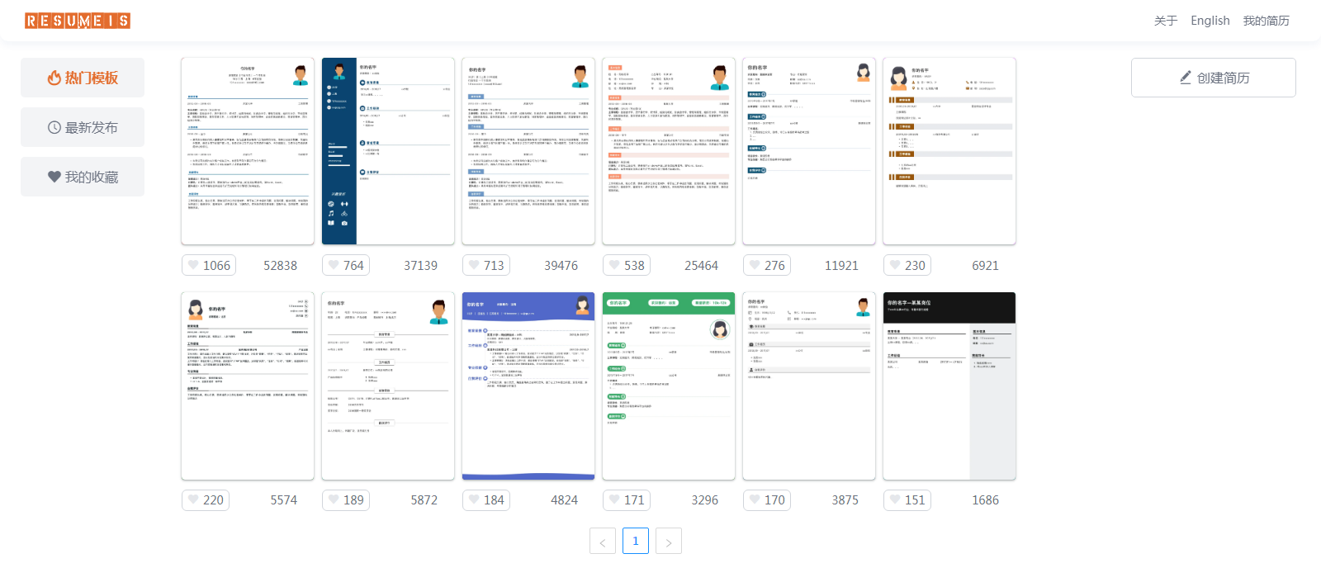This screenshot has width=1321, height=568.
Task: Favorite the template with 764 likes
Action: [x=346, y=265]
